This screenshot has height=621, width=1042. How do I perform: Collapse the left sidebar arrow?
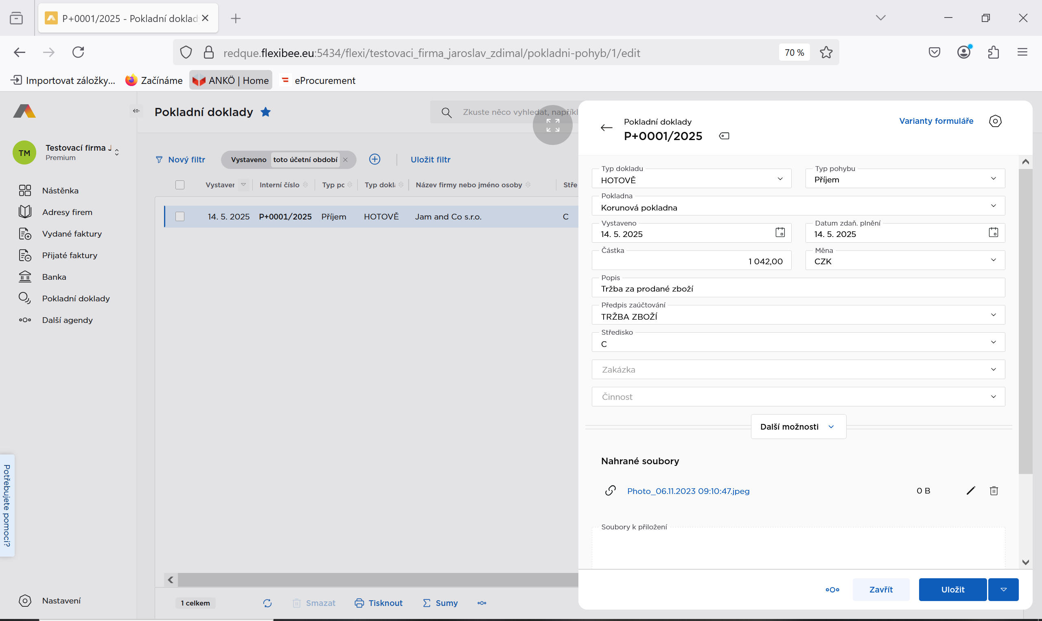pyautogui.click(x=136, y=111)
